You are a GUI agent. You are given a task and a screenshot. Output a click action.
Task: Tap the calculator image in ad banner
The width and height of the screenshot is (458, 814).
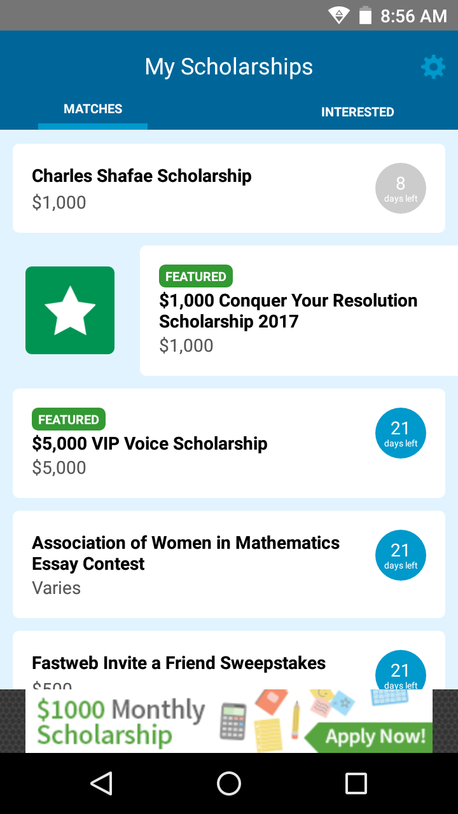coord(233,721)
